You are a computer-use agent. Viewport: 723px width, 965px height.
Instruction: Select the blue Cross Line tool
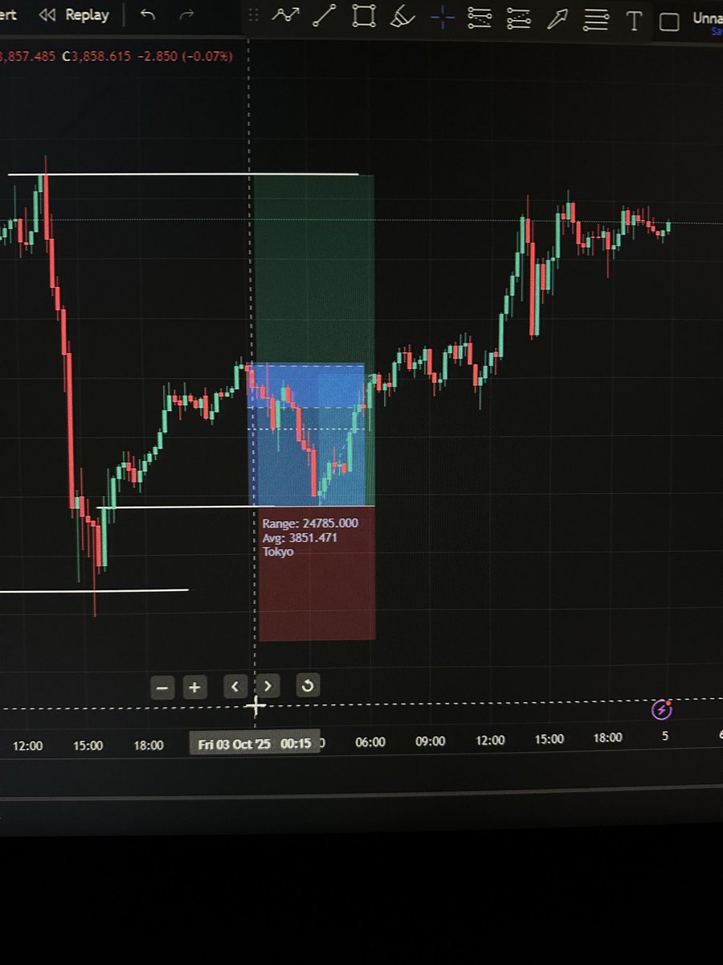442,18
